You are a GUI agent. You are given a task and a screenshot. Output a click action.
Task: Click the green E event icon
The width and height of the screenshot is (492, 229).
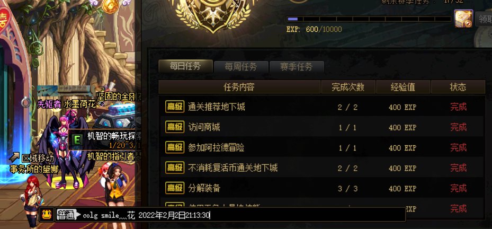point(77,139)
